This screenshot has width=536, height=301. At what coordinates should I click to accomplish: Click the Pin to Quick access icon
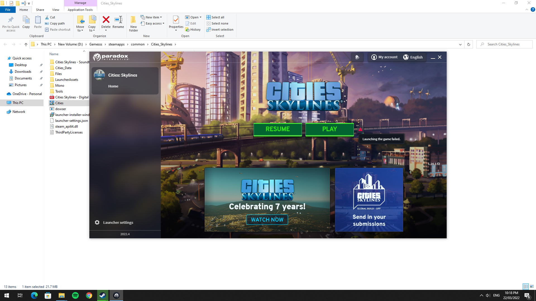[11, 20]
